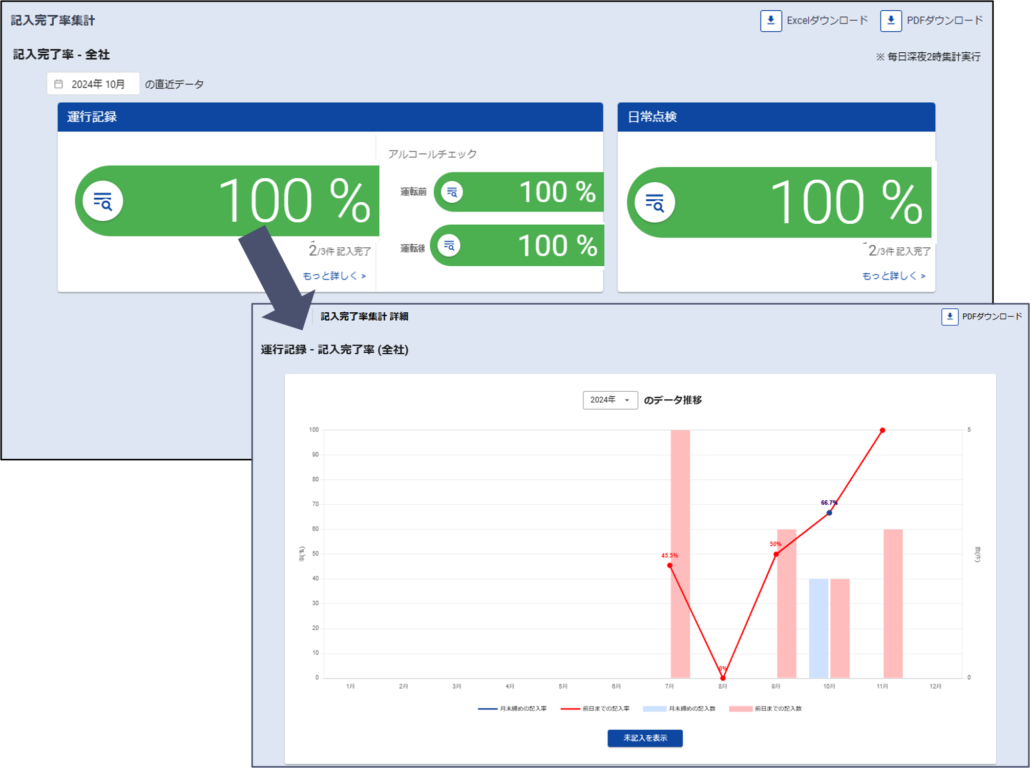1030x768 pixels.
Task: Click PDFダウンロード label in the detail window
Action: (x=992, y=316)
